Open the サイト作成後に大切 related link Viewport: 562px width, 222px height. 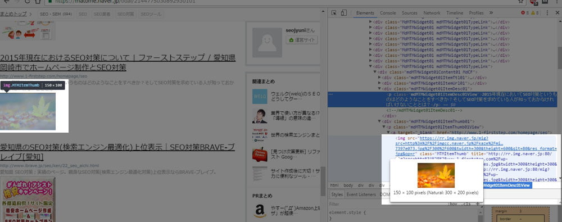coord(296,173)
